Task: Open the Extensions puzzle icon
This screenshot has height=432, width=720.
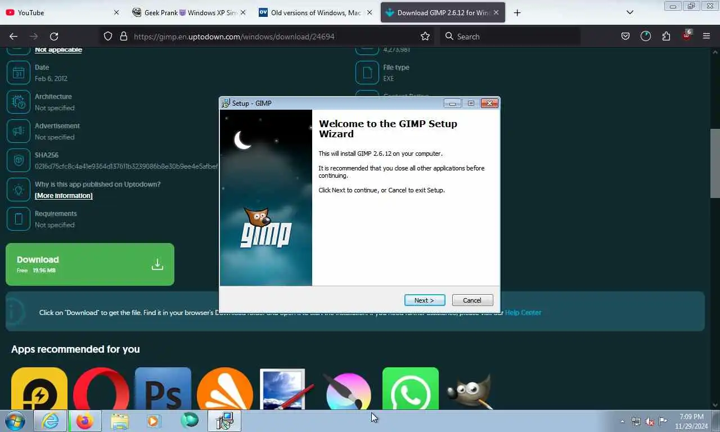Action: [x=666, y=36]
